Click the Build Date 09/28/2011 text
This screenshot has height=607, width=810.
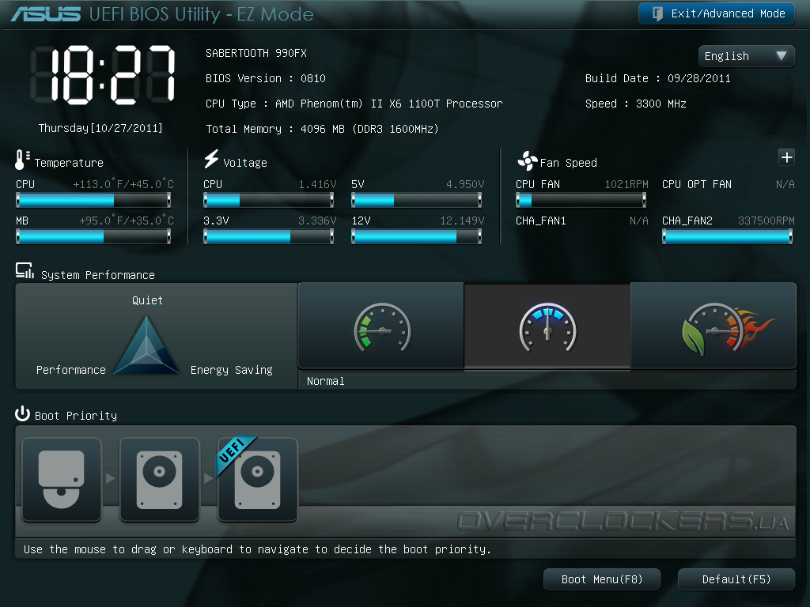point(657,78)
